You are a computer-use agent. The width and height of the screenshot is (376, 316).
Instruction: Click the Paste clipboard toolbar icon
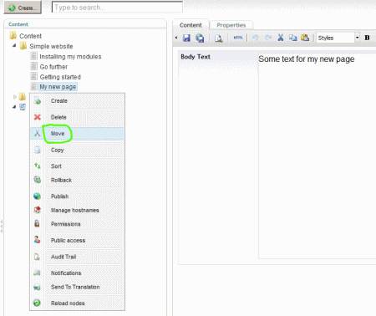tap(305, 38)
